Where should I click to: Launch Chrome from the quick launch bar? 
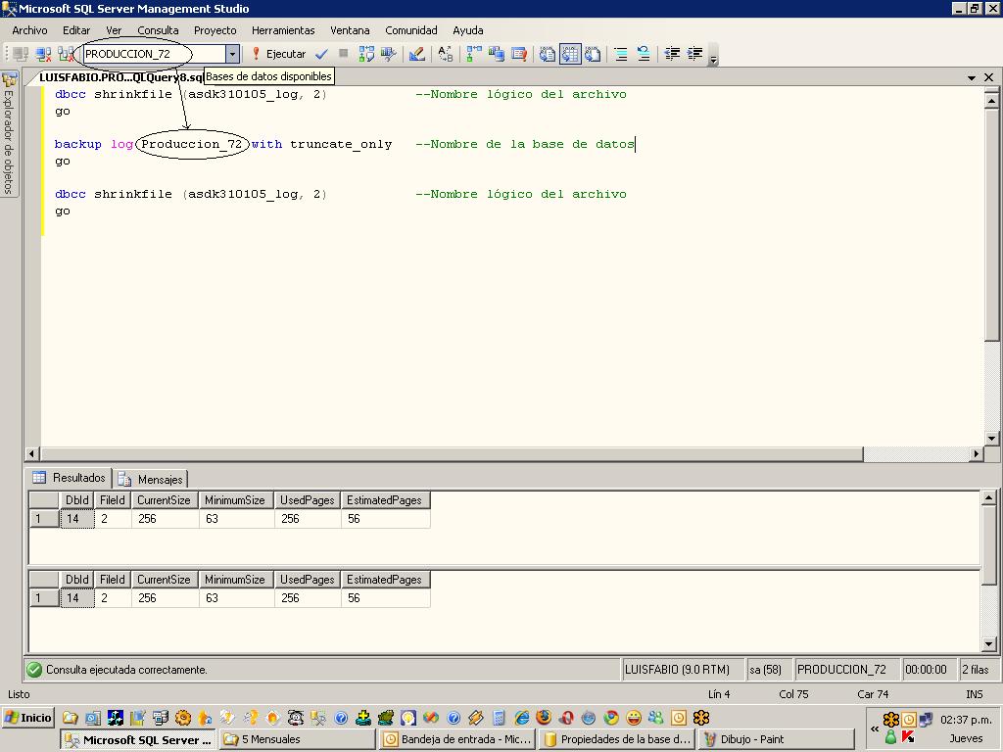tap(611, 718)
